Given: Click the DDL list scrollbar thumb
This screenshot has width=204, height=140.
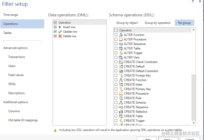Looking at the screenshot, I should 194,97.
